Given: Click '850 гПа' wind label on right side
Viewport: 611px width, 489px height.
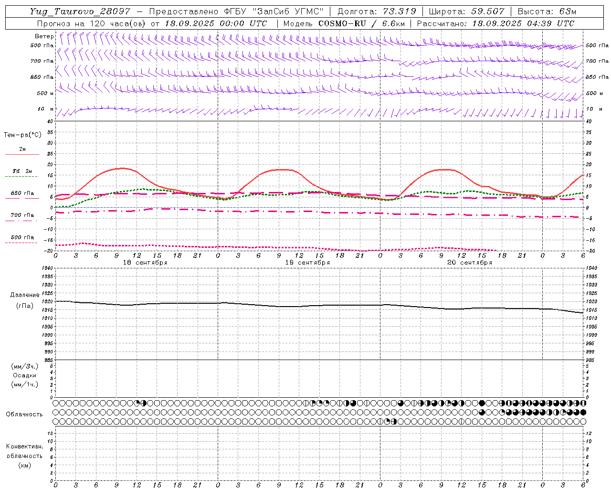Looking at the screenshot, I should 597,77.
